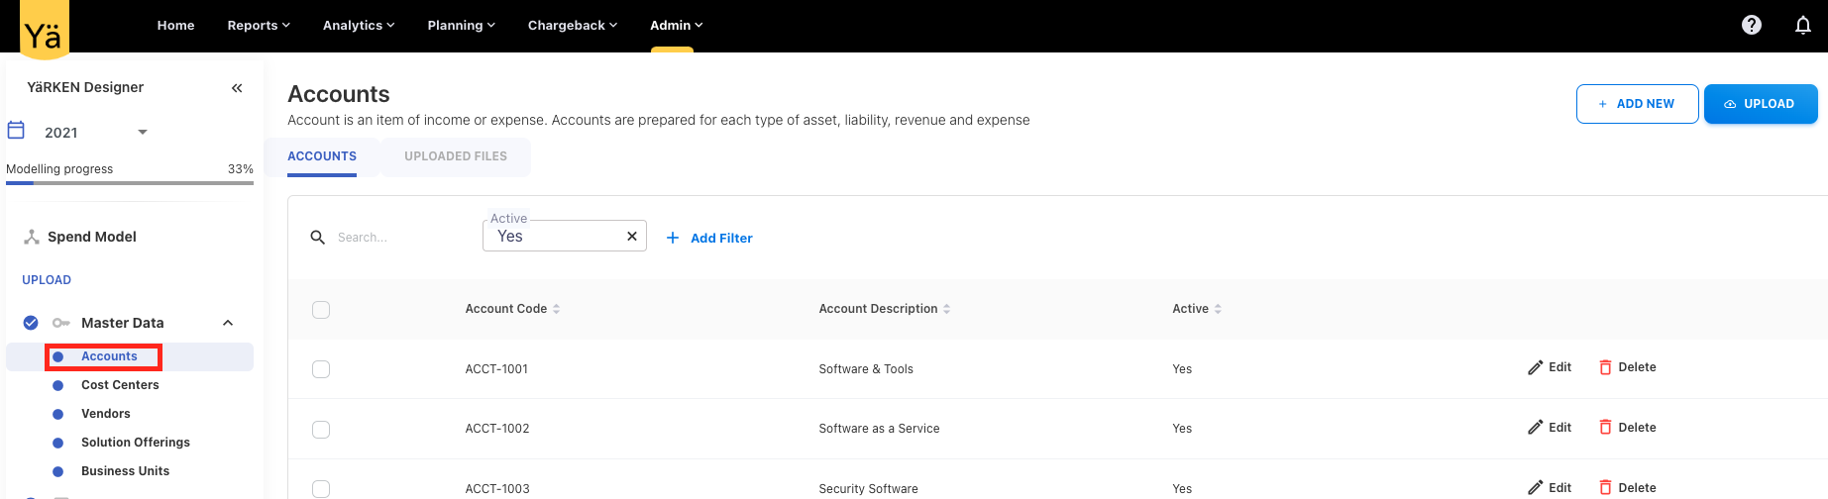Switch to the Uploaded Files tab
This screenshot has height=499, width=1828.
[455, 156]
